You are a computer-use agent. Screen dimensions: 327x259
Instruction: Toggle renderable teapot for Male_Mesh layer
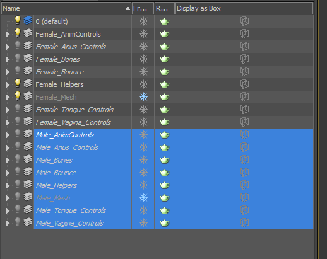point(165,198)
